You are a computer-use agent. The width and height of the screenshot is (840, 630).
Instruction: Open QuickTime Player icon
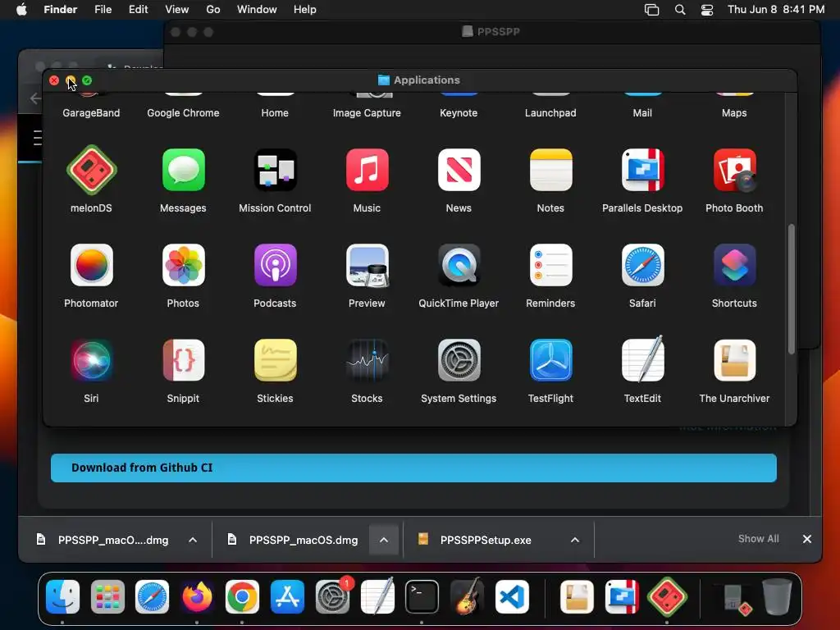459,265
